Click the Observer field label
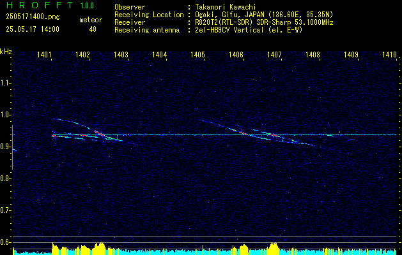 (x=130, y=8)
